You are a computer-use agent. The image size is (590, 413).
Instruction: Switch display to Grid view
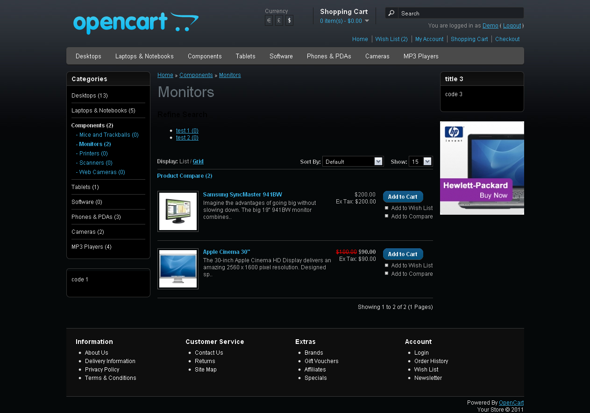[x=198, y=161]
